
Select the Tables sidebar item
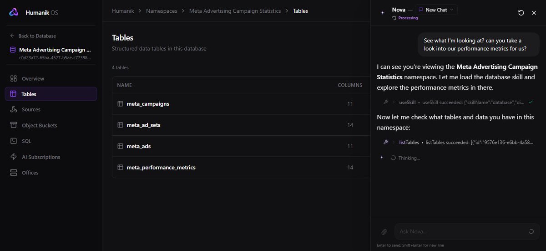[51, 94]
